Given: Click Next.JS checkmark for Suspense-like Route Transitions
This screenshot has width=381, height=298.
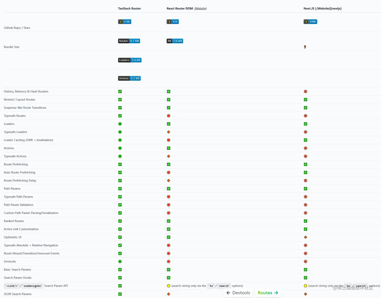Looking at the screenshot, I should pos(305,108).
